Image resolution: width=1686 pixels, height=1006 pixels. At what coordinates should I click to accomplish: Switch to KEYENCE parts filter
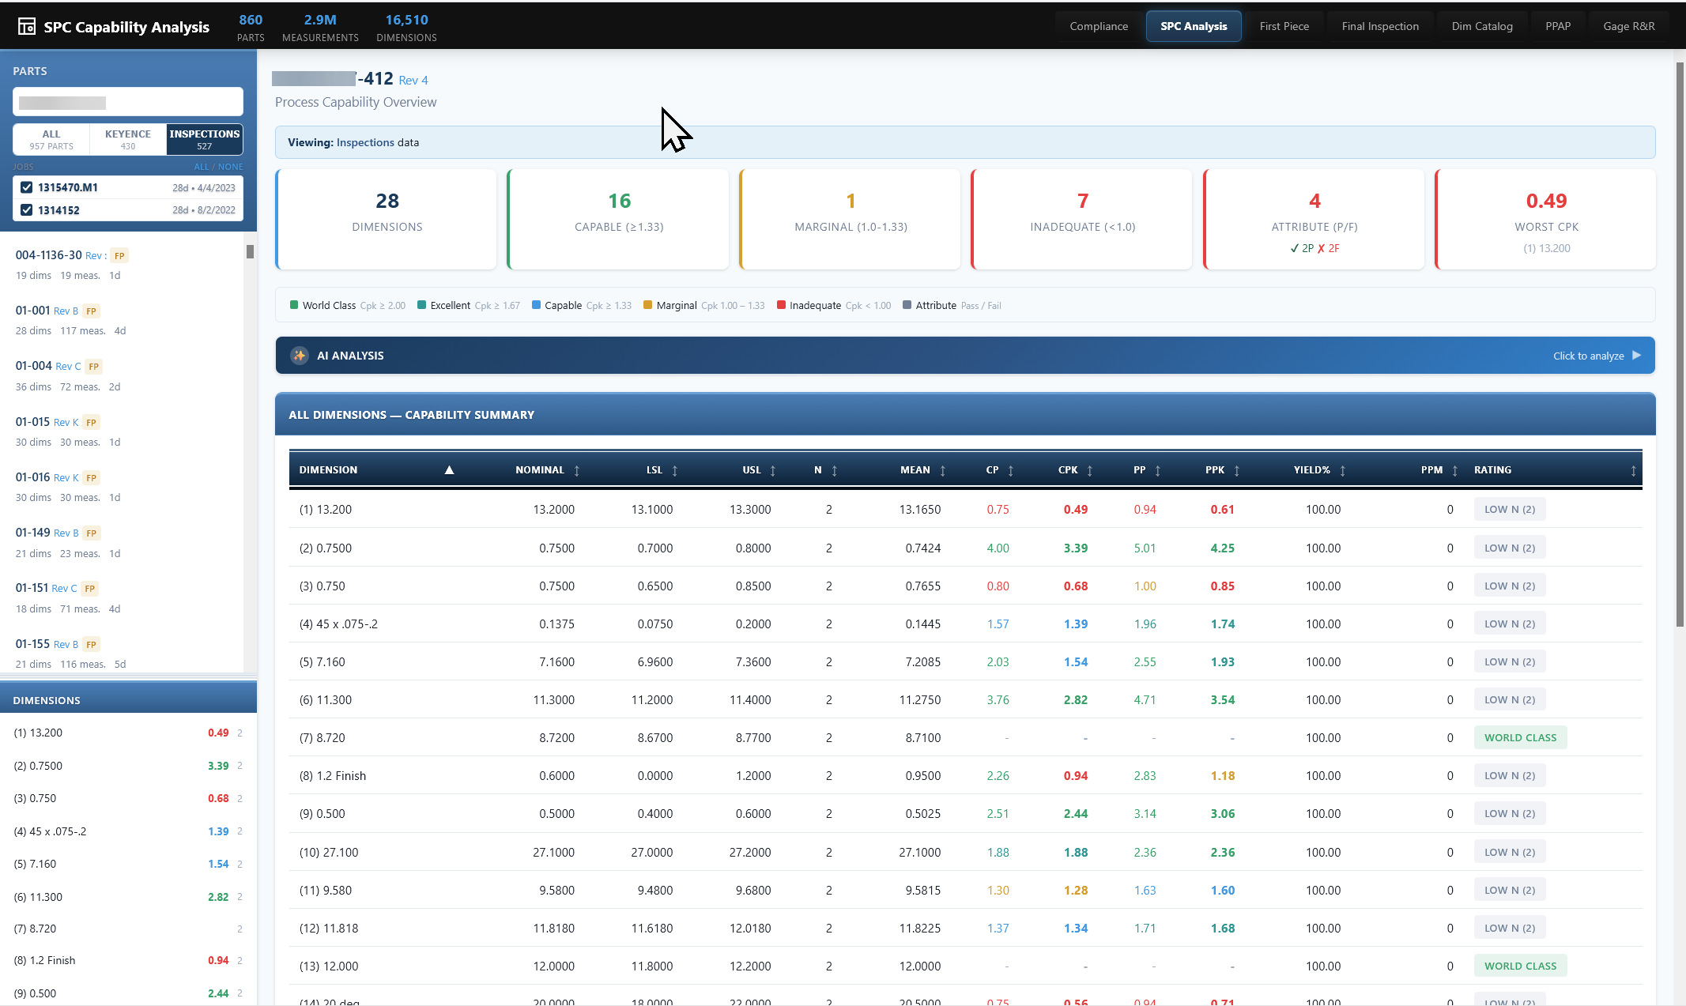click(x=127, y=139)
